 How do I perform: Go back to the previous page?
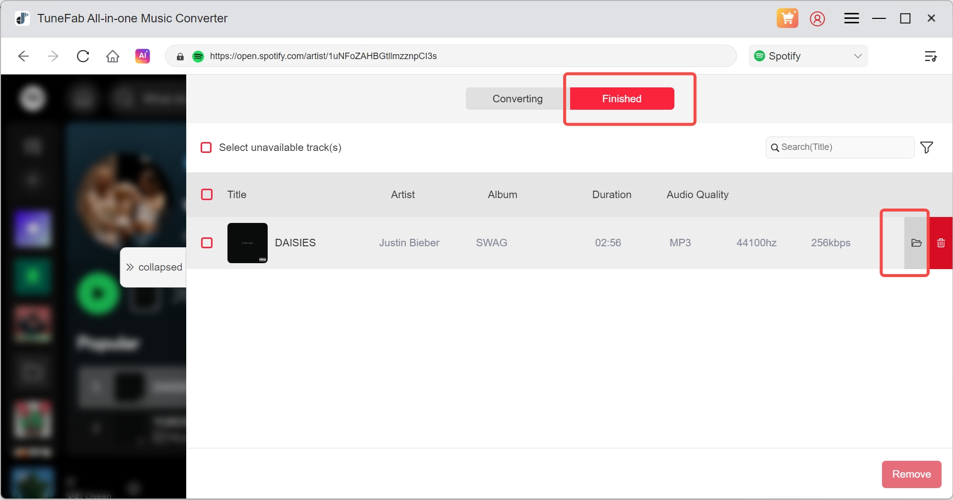pos(23,56)
